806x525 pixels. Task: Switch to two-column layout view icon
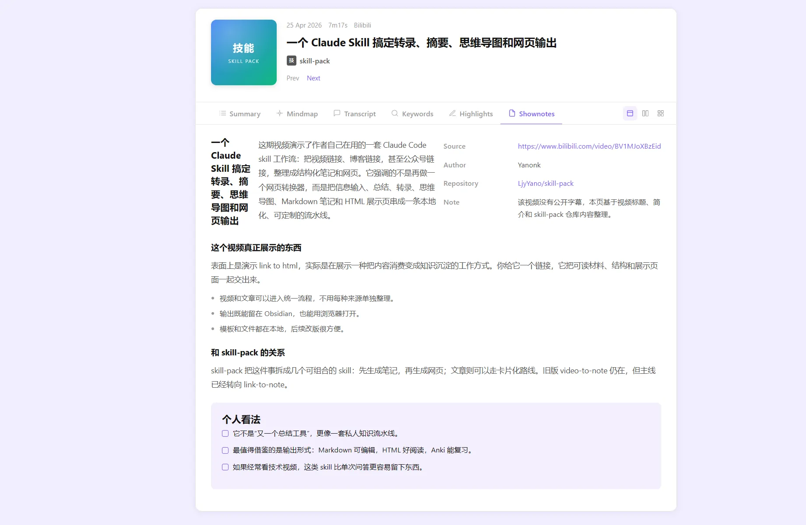coord(645,113)
